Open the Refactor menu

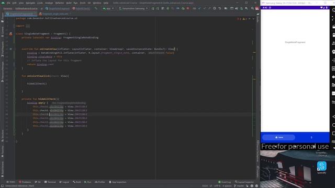coord(60,3)
